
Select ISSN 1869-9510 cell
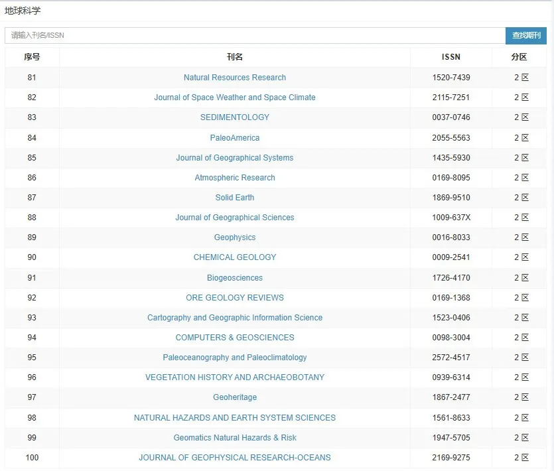[x=451, y=198]
